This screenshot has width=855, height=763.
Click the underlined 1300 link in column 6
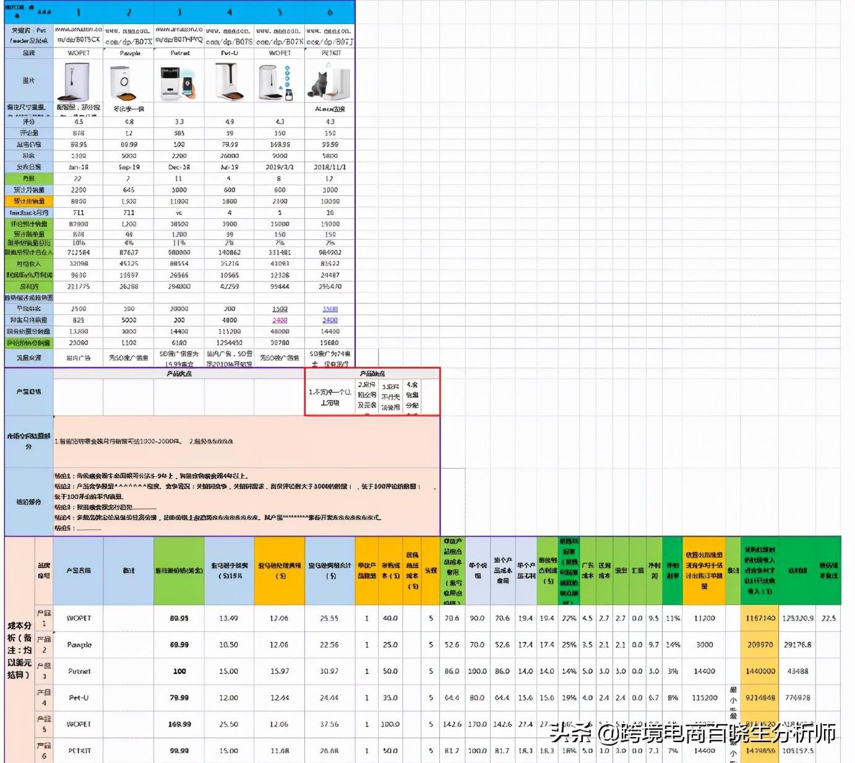tap(330, 309)
